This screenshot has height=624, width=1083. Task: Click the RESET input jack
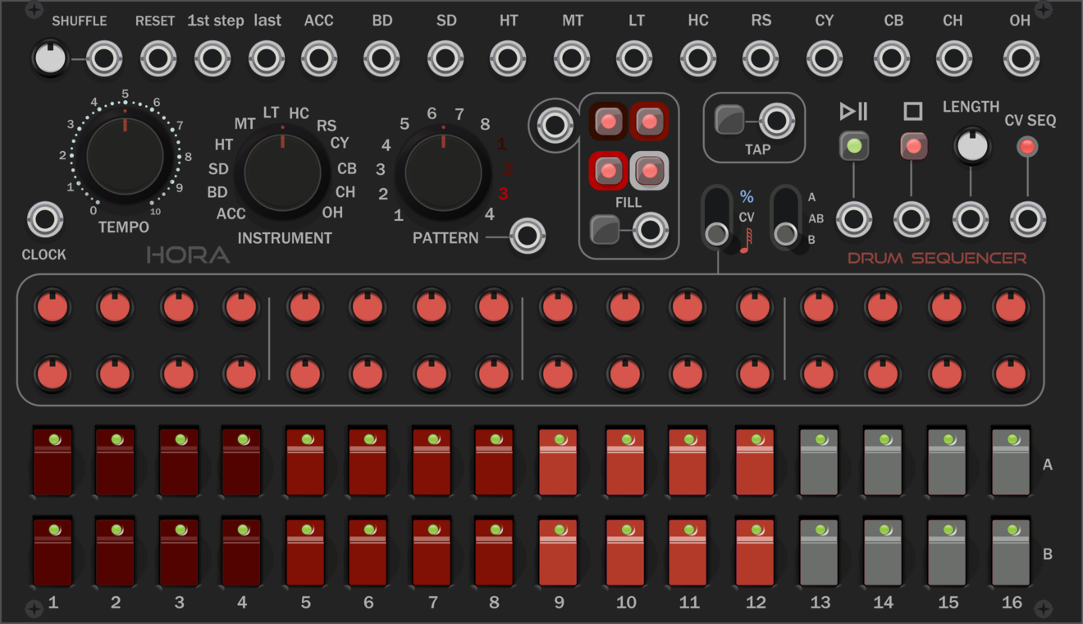coord(158,59)
